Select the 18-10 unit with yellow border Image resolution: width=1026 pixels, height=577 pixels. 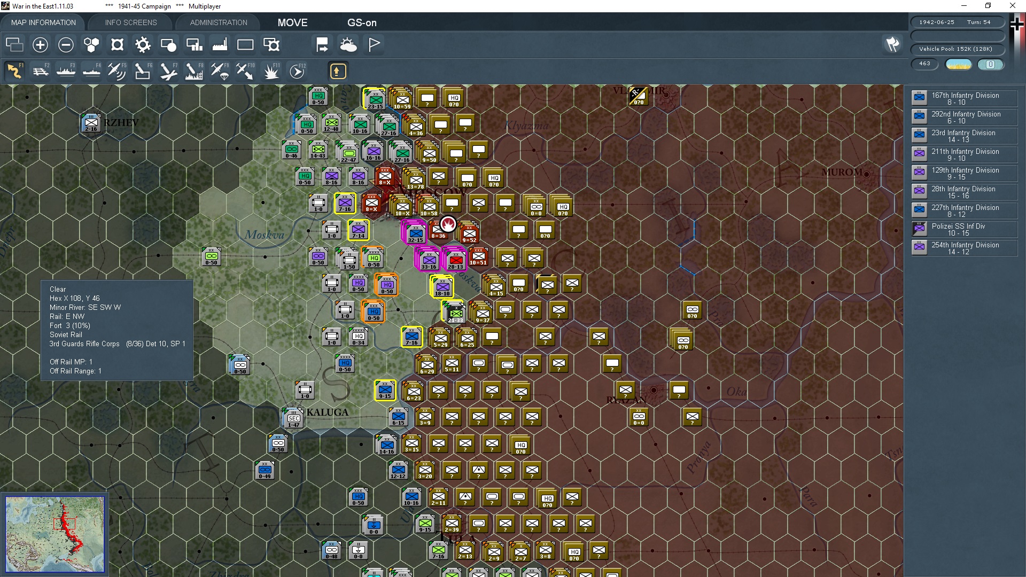coord(442,287)
